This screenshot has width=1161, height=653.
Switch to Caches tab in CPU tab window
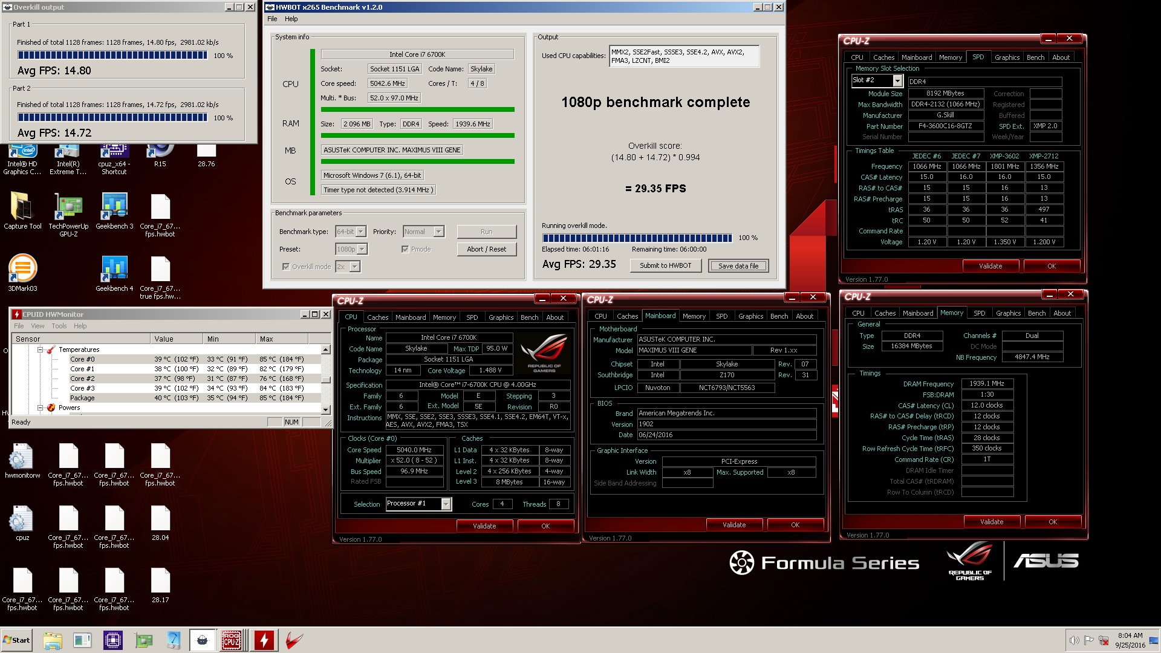(378, 317)
